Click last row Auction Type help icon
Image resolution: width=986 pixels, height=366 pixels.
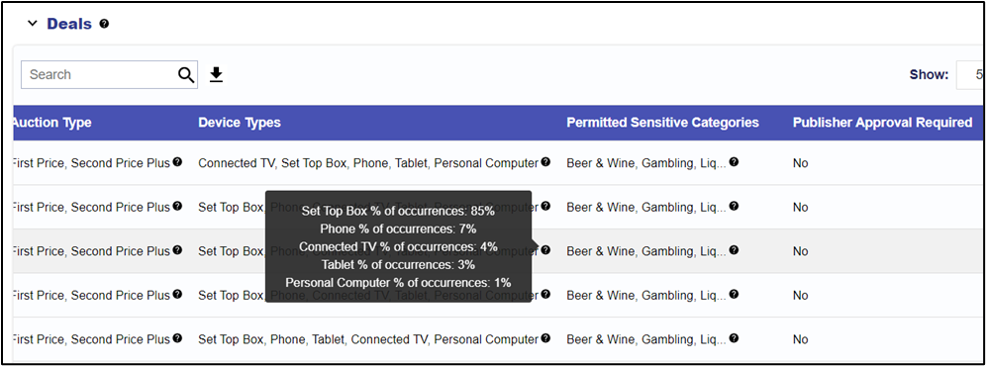[x=177, y=338]
